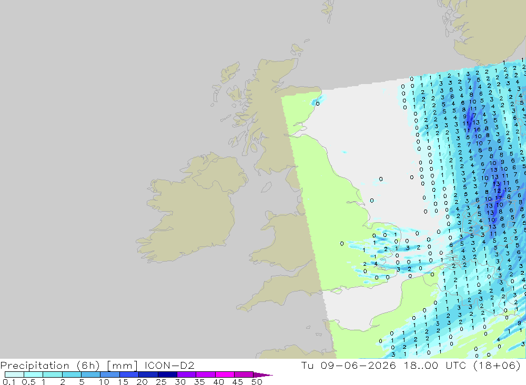Click the "Precipitation" title word
Image resolution: width=526 pixels, height=385 pixels.
tap(35, 365)
